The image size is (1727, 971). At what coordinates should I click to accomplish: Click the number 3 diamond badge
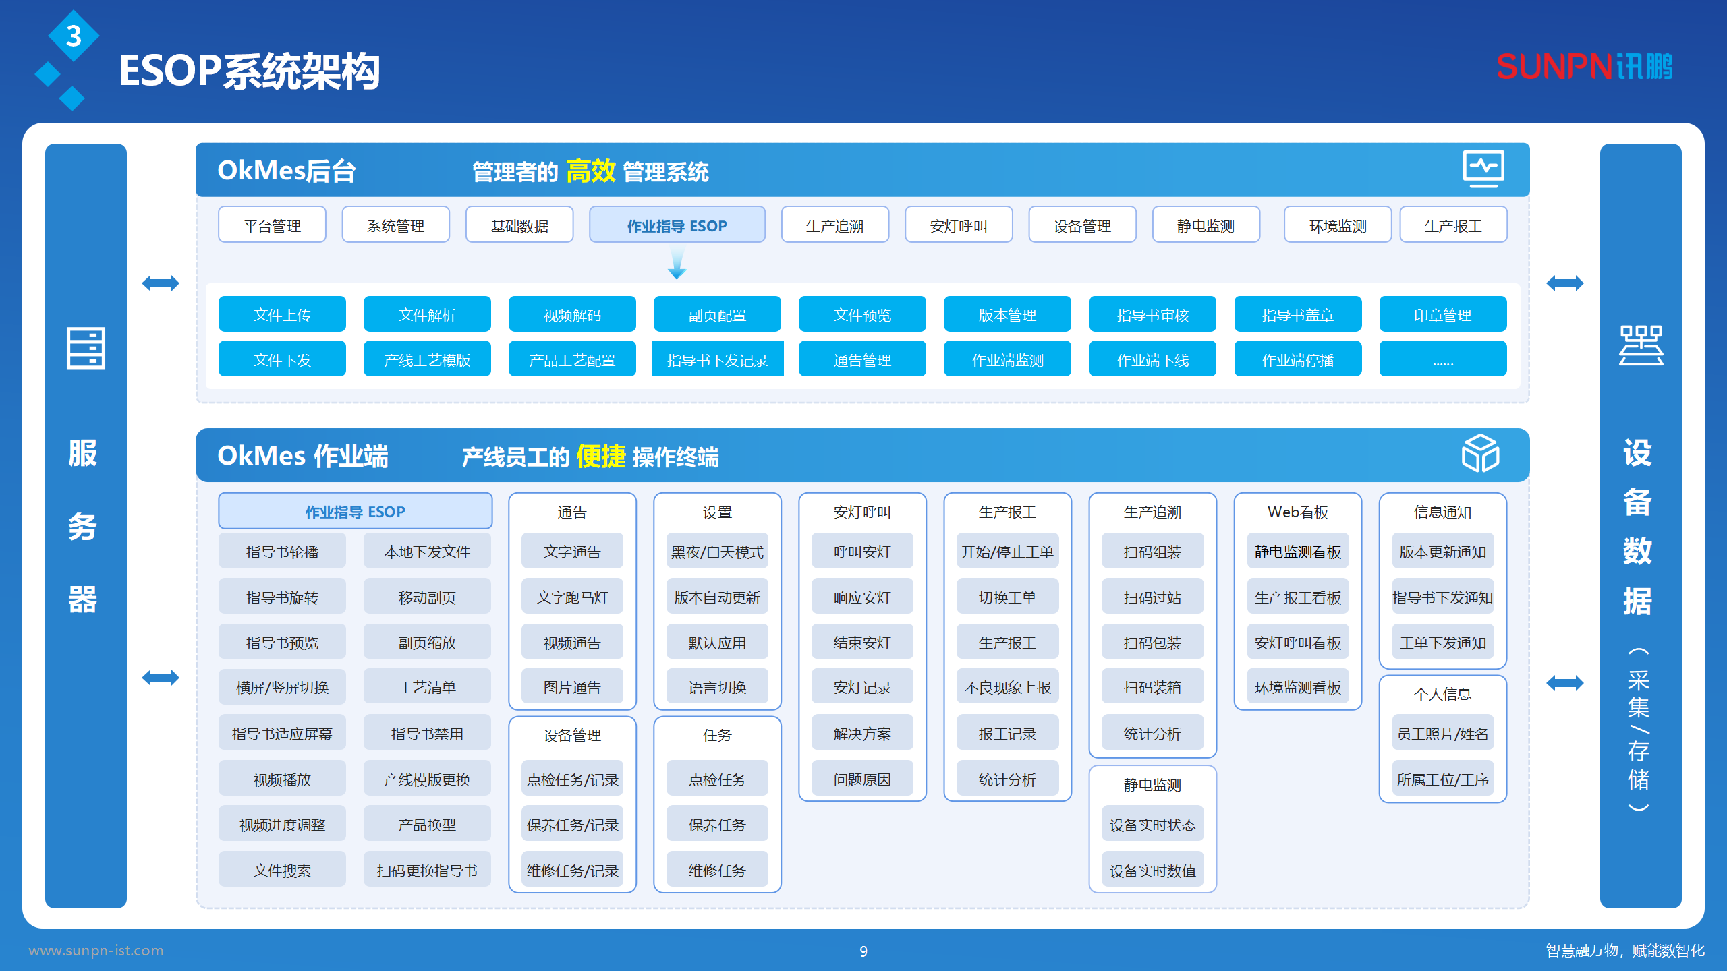click(x=73, y=35)
